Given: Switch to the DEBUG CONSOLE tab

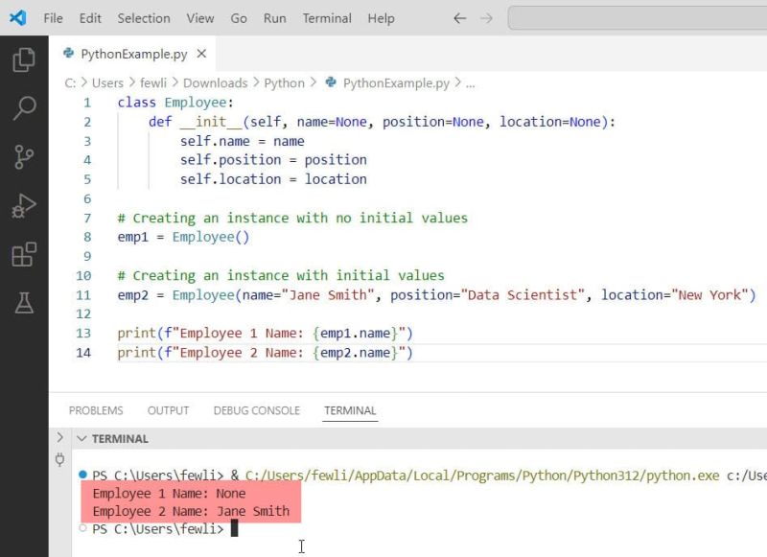Looking at the screenshot, I should click(x=256, y=409).
